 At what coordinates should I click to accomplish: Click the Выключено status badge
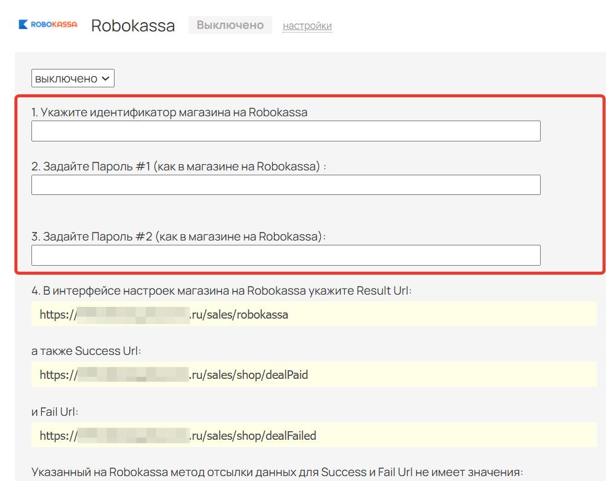coord(230,25)
